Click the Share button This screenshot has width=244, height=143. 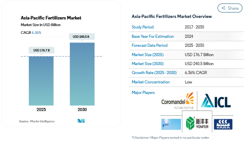(230, 8)
